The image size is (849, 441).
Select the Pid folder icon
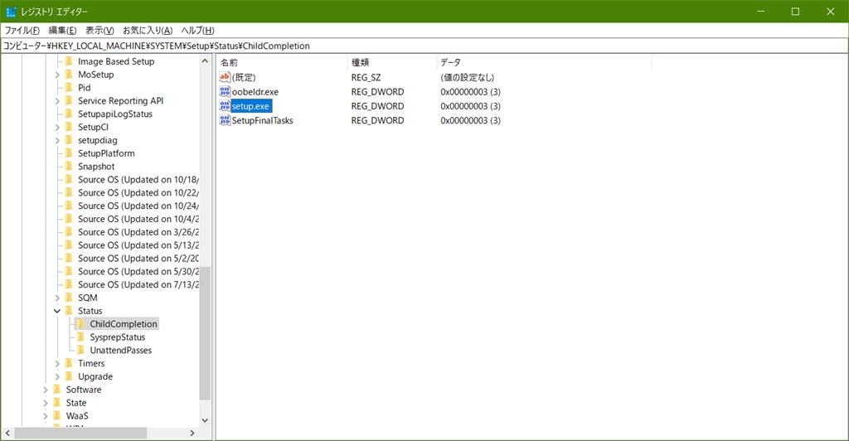coord(69,87)
